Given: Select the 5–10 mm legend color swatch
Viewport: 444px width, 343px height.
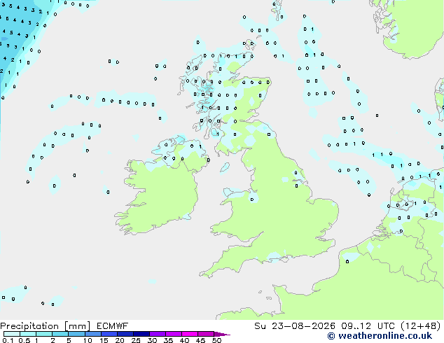Looking at the screenshot, I should (x=76, y=334).
